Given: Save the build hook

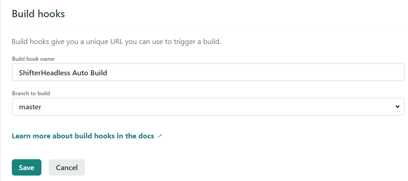Looking at the screenshot, I should click(26, 167).
